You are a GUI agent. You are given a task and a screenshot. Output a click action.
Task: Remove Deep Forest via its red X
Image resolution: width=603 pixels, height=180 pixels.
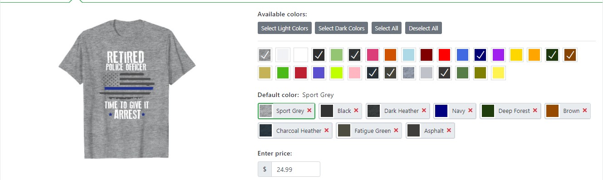[535, 110]
